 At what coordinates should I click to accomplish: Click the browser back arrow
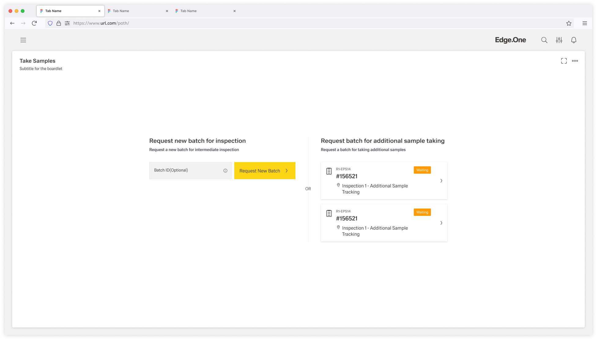point(12,23)
